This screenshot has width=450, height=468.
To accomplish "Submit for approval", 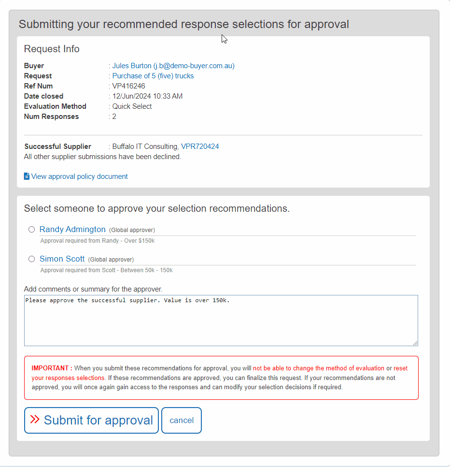I will pos(91,420).
